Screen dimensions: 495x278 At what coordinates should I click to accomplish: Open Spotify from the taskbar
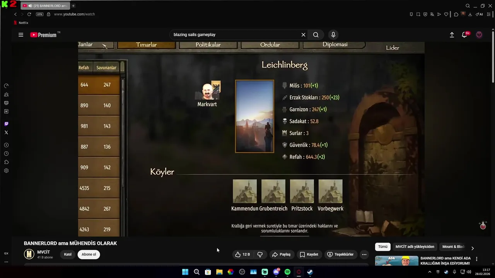pos(287,272)
